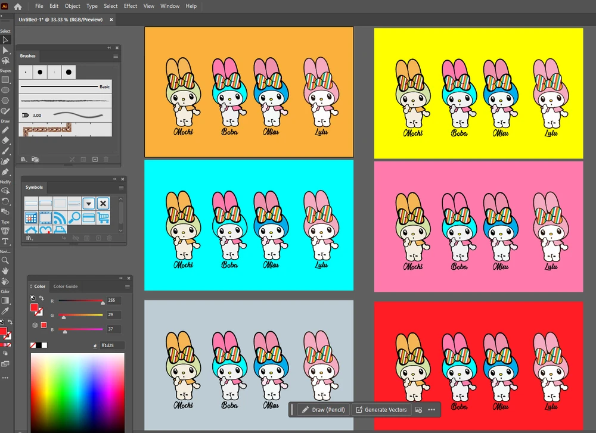Set color to None in Color panel
Image resolution: width=596 pixels, height=433 pixels.
coord(33,345)
